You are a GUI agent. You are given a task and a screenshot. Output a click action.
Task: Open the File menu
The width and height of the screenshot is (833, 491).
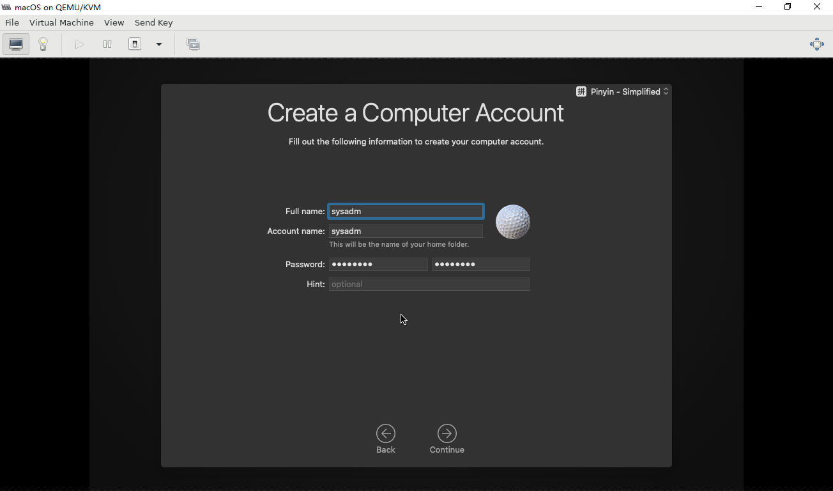coord(12,22)
